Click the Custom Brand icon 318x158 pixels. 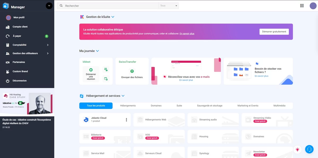pos(8,71)
